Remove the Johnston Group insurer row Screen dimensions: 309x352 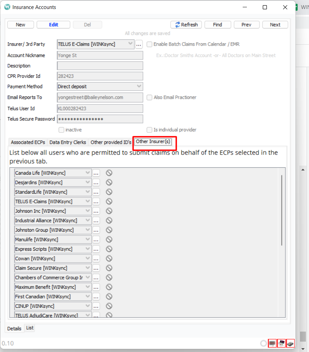point(109,230)
